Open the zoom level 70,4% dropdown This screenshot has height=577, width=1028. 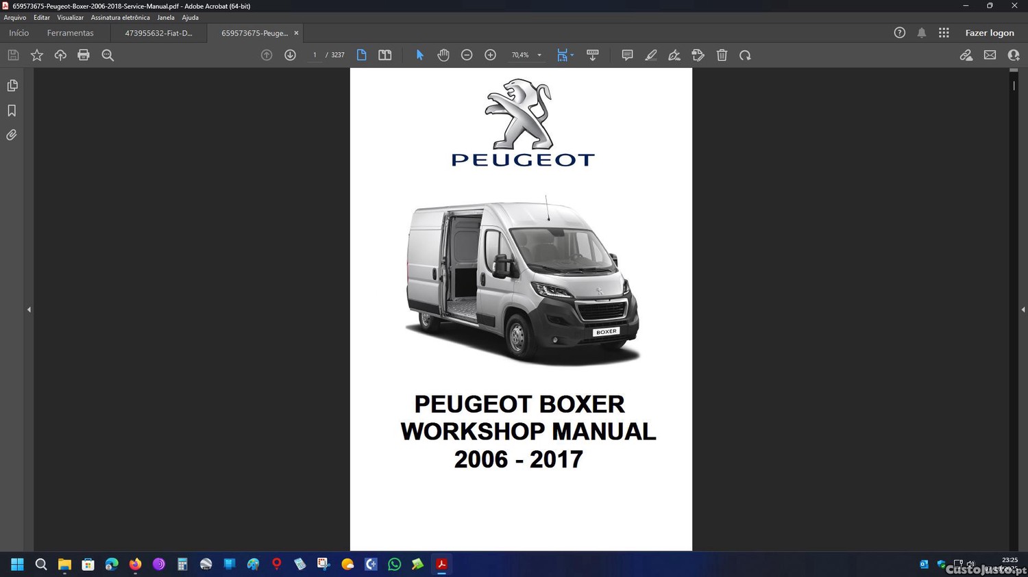[539, 55]
